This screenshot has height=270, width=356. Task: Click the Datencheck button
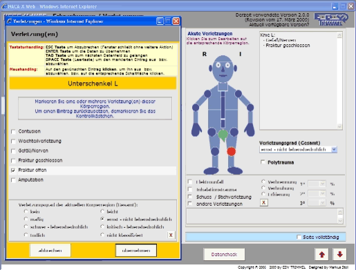click(224, 254)
